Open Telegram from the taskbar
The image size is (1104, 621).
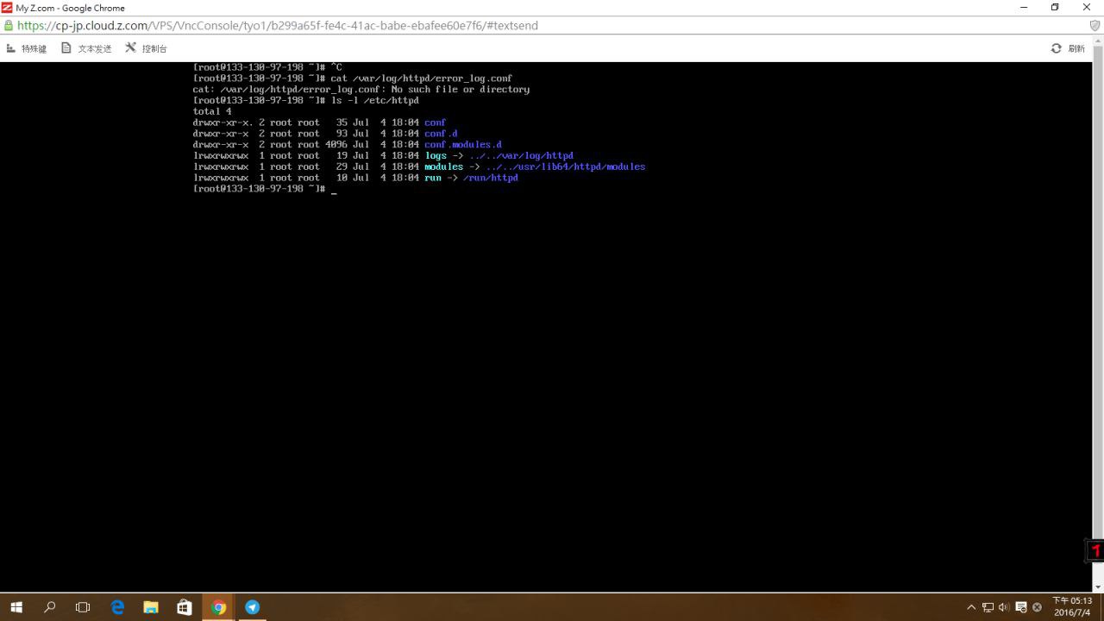click(252, 607)
